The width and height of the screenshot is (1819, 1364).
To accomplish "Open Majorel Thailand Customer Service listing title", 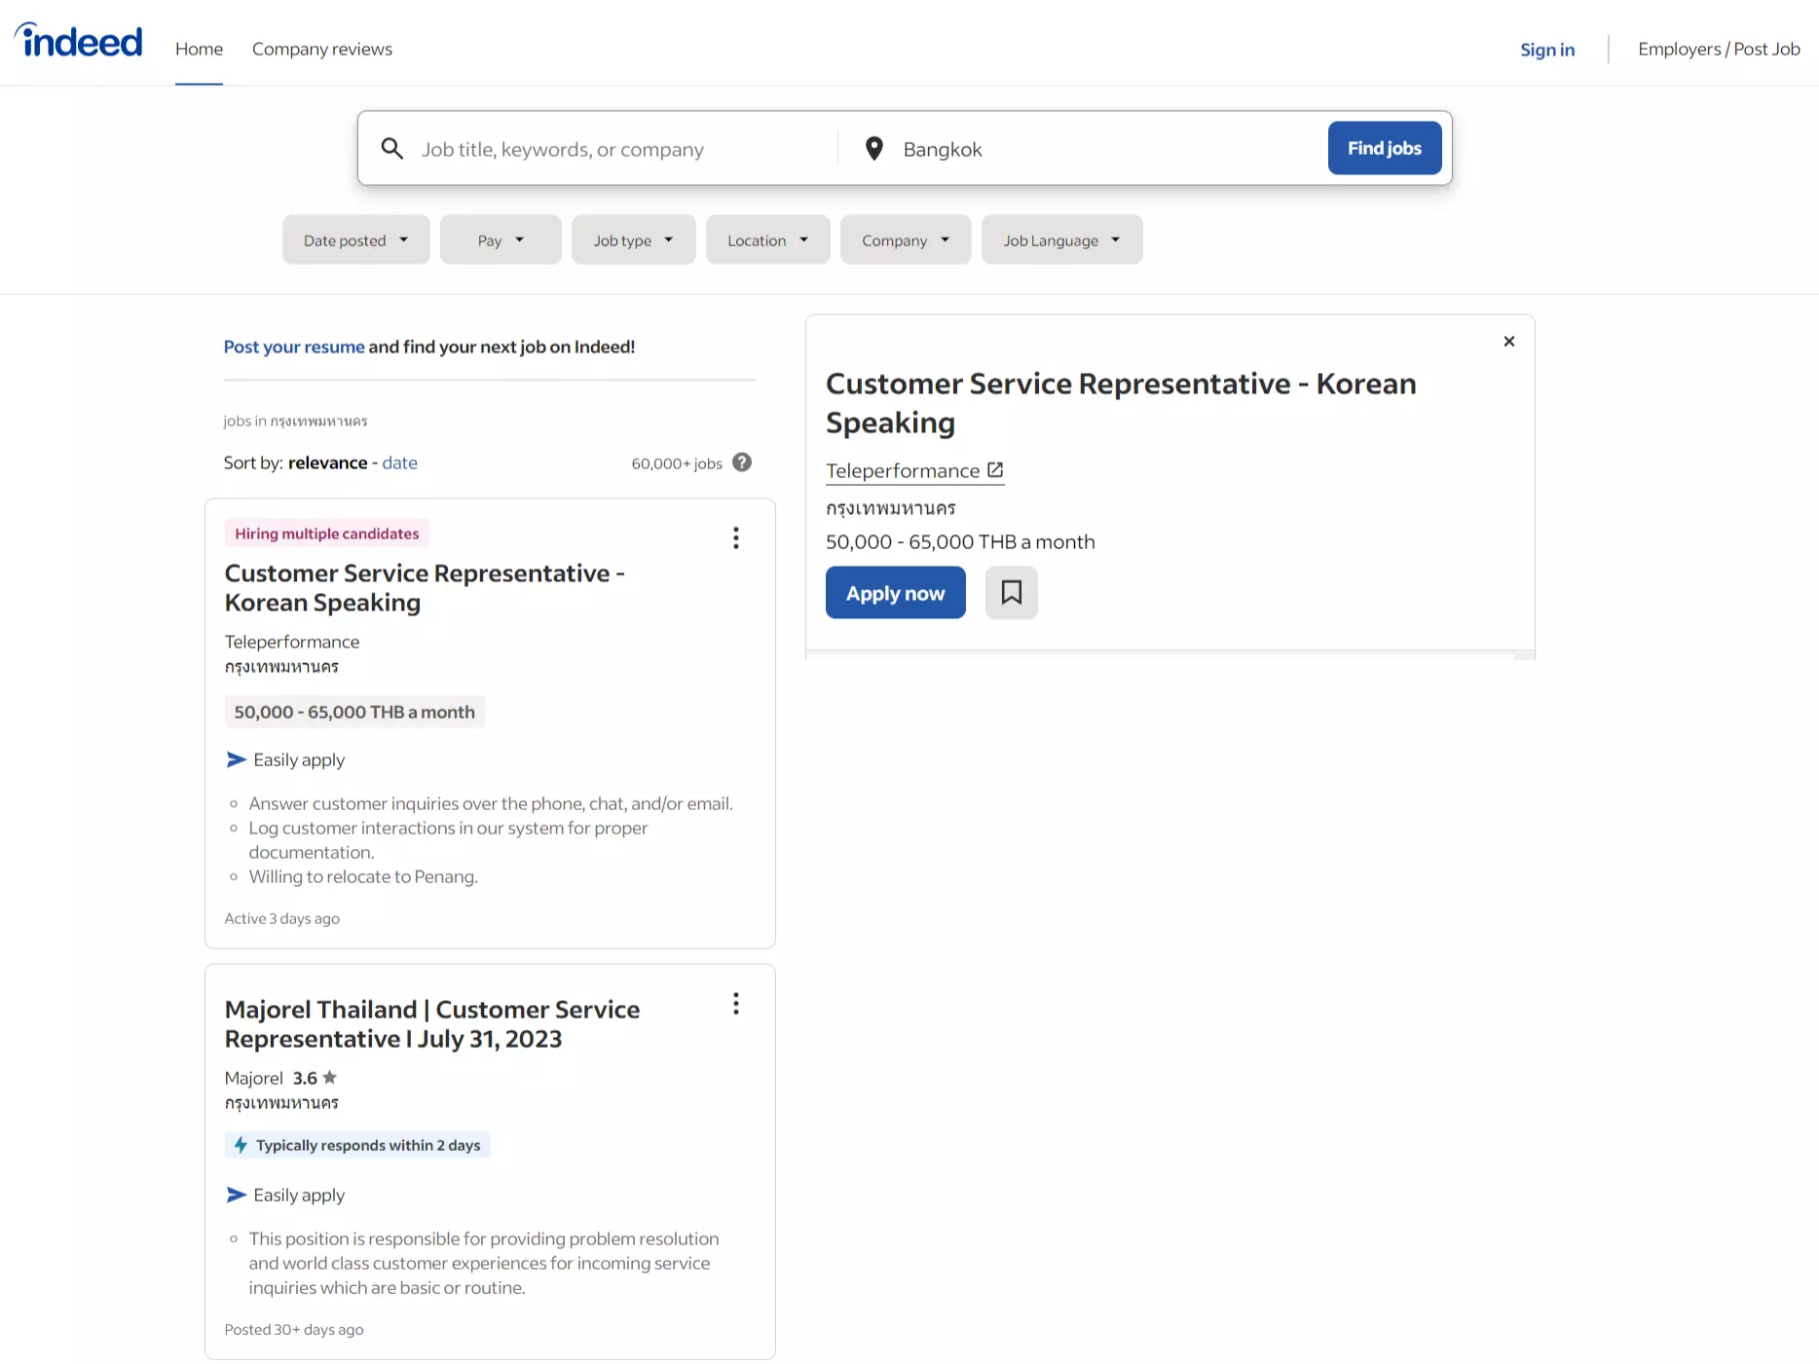I will pyautogui.click(x=432, y=1024).
